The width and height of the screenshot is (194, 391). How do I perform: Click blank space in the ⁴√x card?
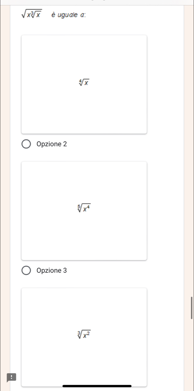click(84, 111)
